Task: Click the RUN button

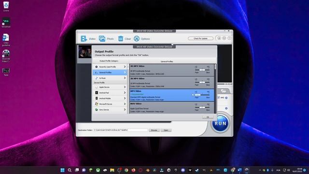Action: 220,124
